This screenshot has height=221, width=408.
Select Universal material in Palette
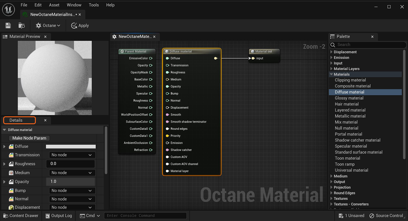point(351,170)
